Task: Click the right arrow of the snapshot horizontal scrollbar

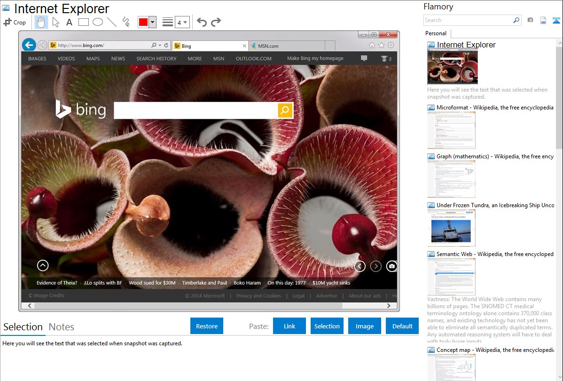Action: 389,305
